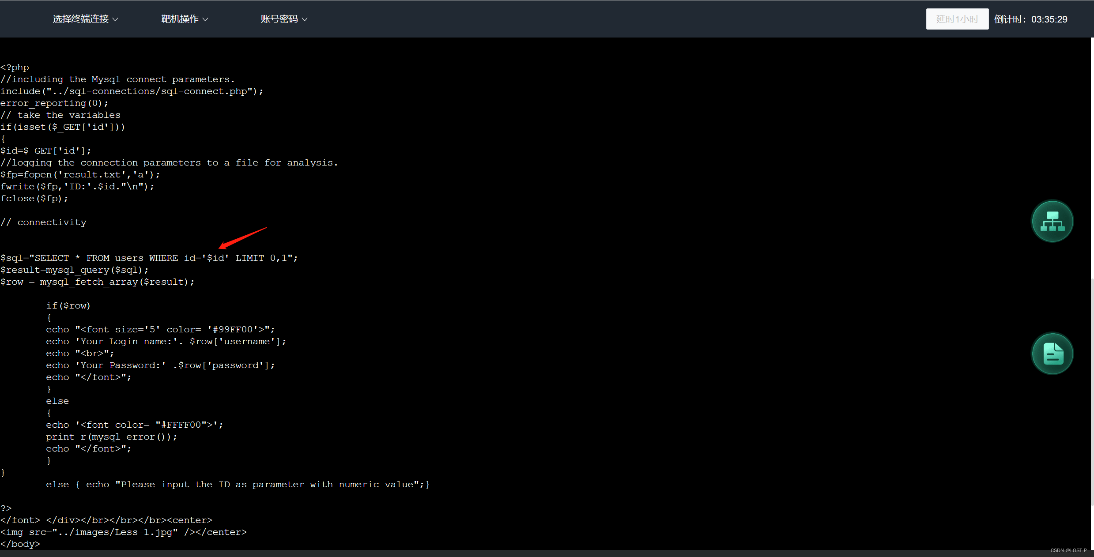Image resolution: width=1094 pixels, height=557 pixels.
Task: Click the fclose($fp) line
Action: (x=34, y=198)
